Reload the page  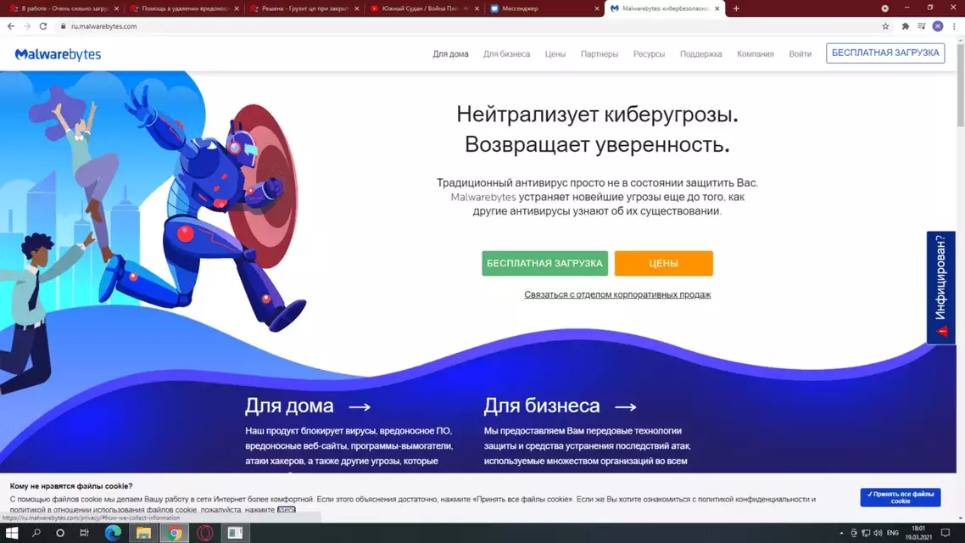[x=43, y=25]
